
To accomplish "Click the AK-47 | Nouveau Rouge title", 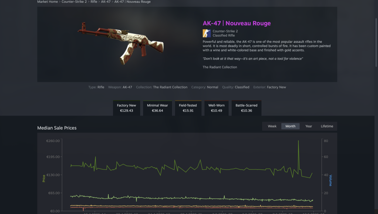I will click(x=237, y=23).
